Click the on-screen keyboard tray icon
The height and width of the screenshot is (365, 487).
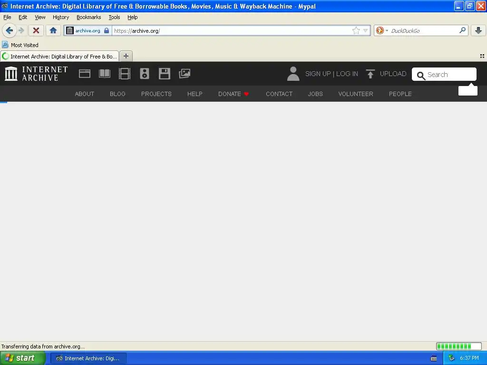[434, 358]
